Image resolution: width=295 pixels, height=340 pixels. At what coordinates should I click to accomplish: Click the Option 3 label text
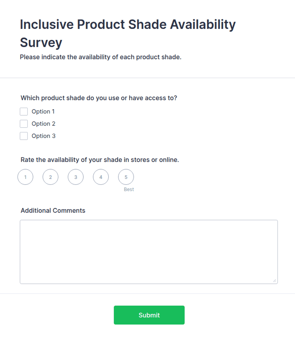coord(43,136)
